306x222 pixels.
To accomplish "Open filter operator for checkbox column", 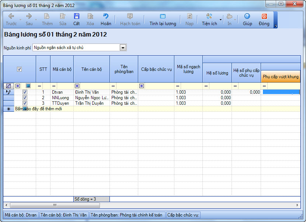I will [18, 86].
